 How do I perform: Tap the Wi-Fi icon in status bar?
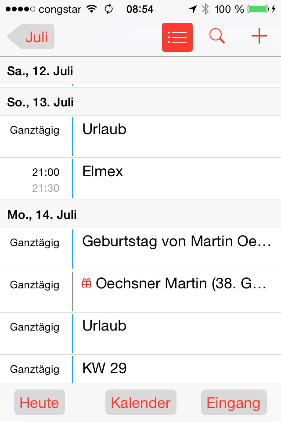(x=92, y=9)
